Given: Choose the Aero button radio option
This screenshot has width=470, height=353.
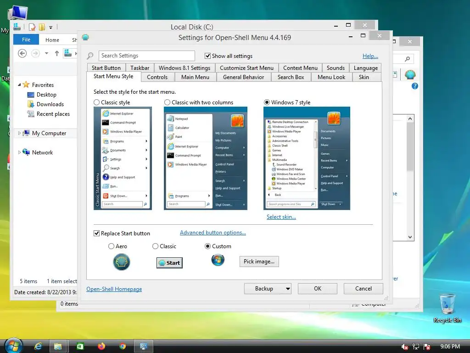Looking at the screenshot, I should pyautogui.click(x=111, y=246).
